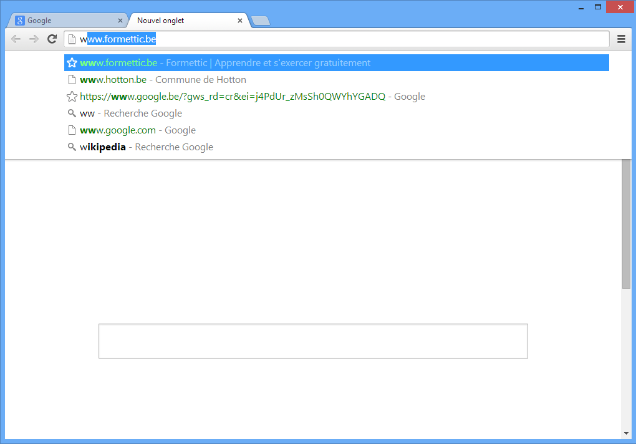Click the browser forward arrow
This screenshot has width=636, height=444.
pyautogui.click(x=34, y=39)
